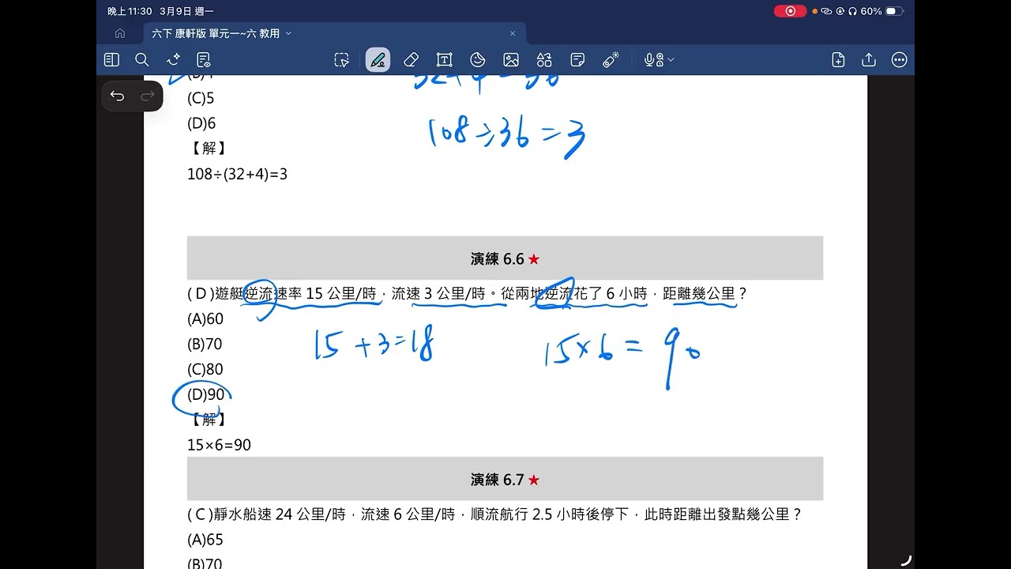Tap the 演練 6.7 heading
The height and width of the screenshot is (569, 1011).
(505, 479)
